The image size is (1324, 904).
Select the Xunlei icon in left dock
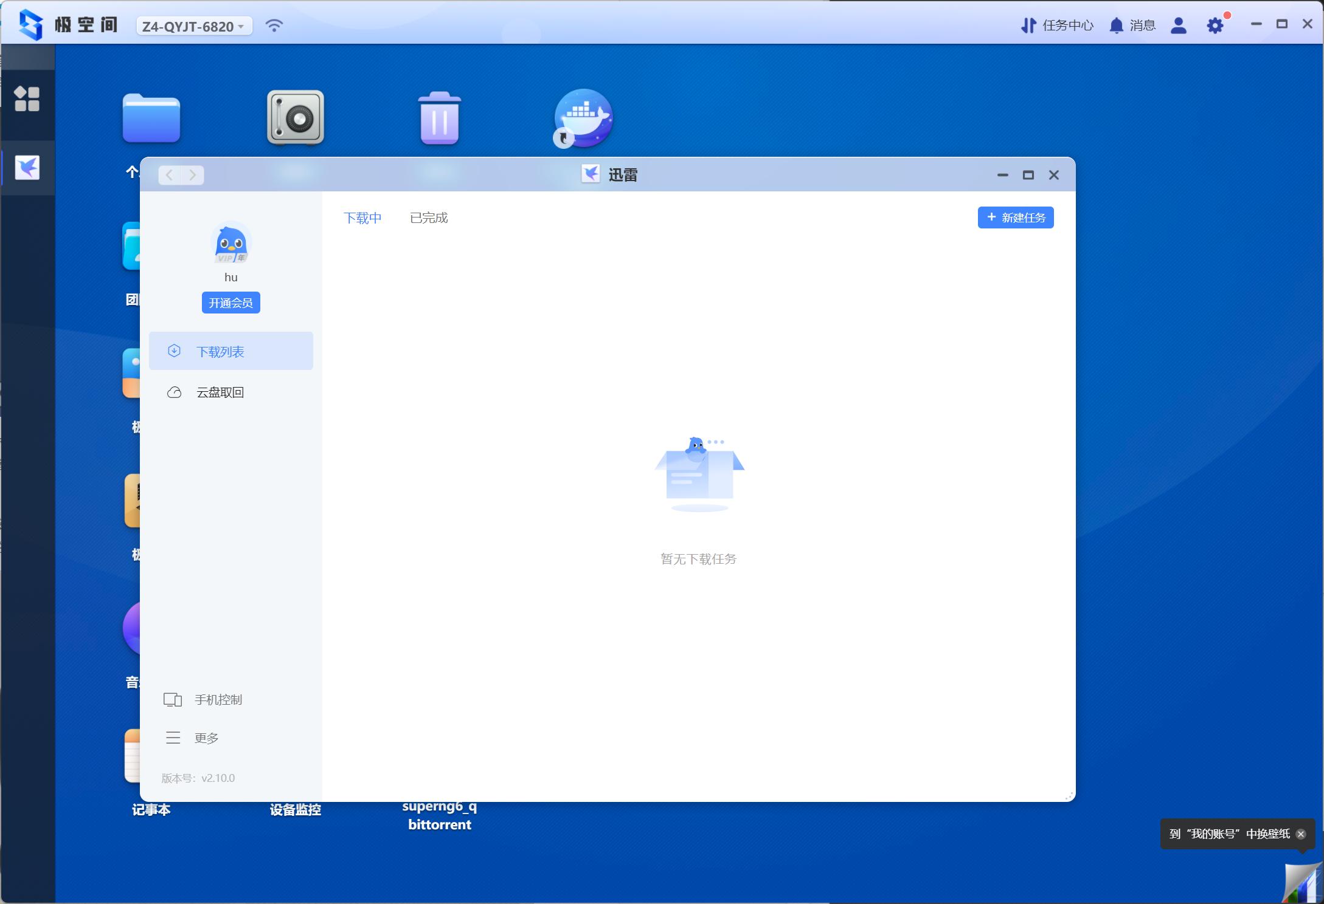point(27,167)
